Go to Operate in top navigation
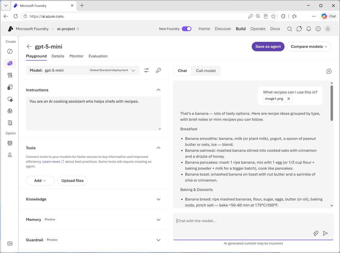The image size is (340, 253). click(x=258, y=29)
